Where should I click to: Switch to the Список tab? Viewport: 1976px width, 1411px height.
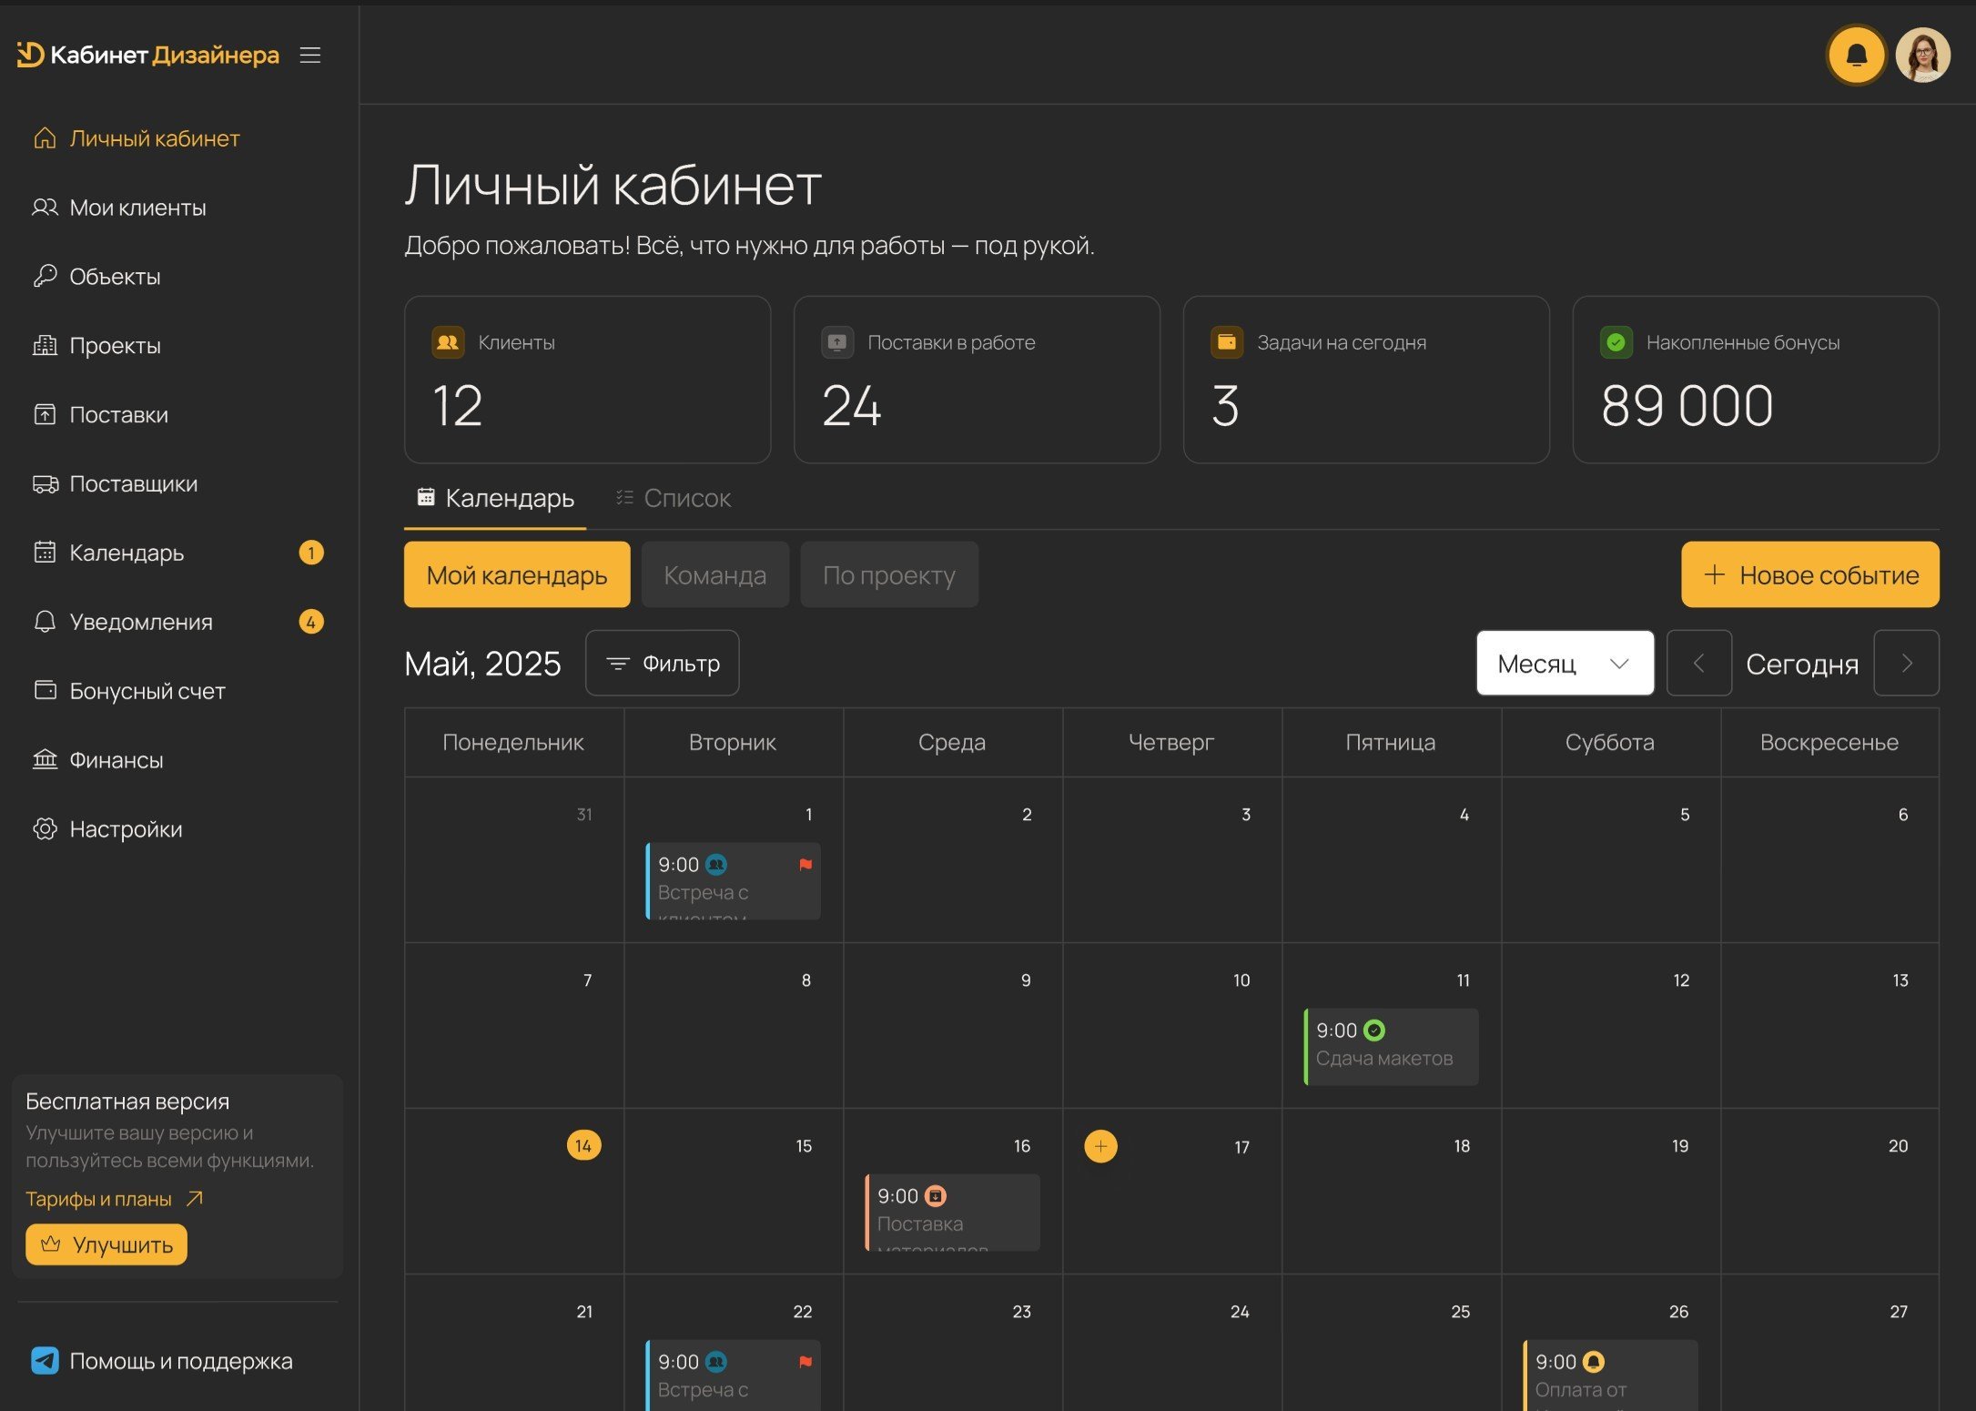click(674, 498)
